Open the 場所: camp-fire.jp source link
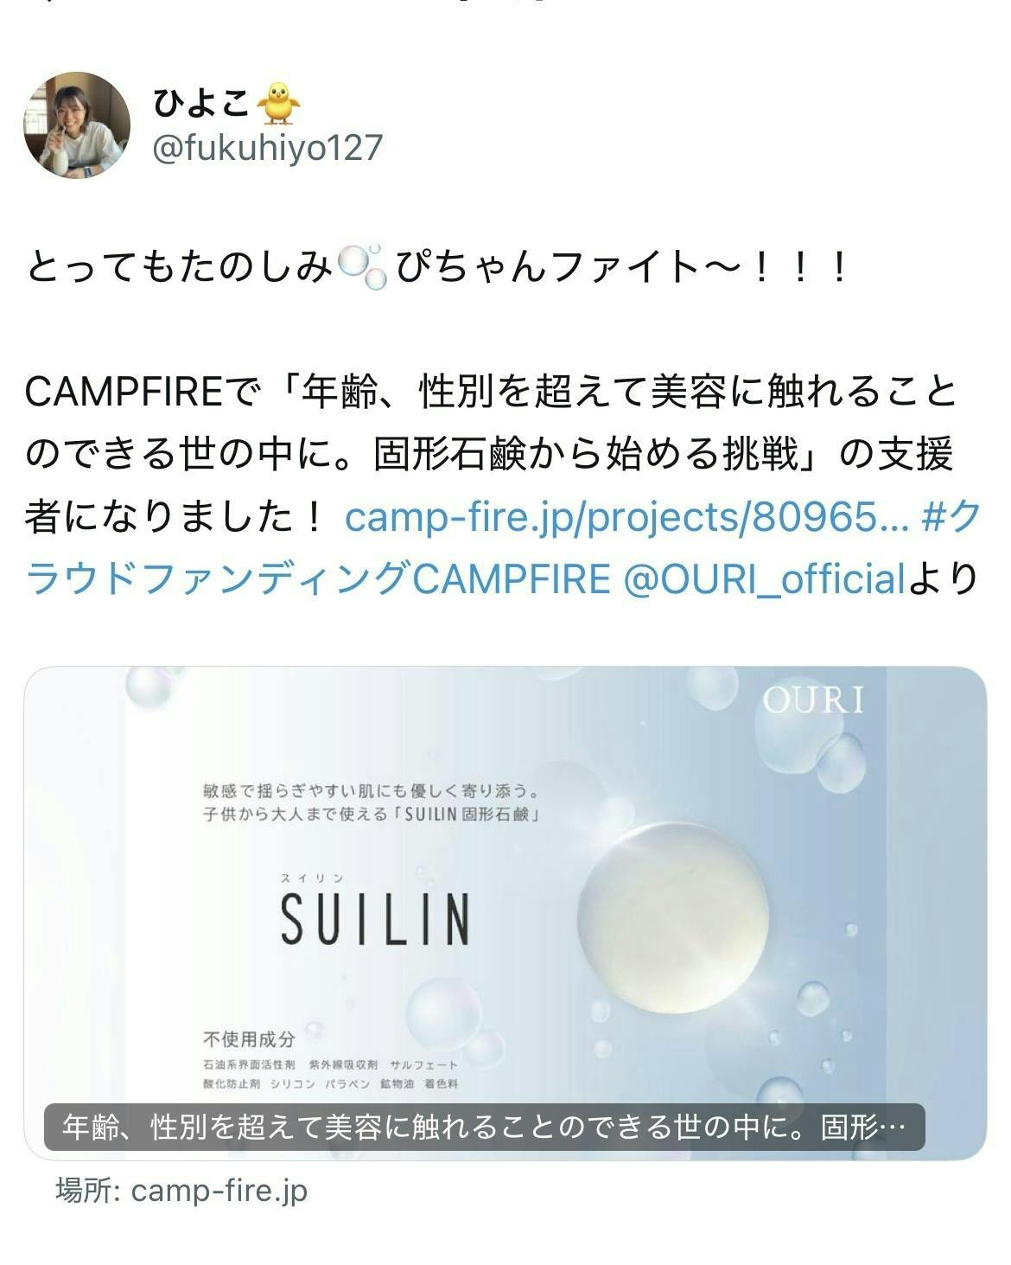 pos(182,1191)
